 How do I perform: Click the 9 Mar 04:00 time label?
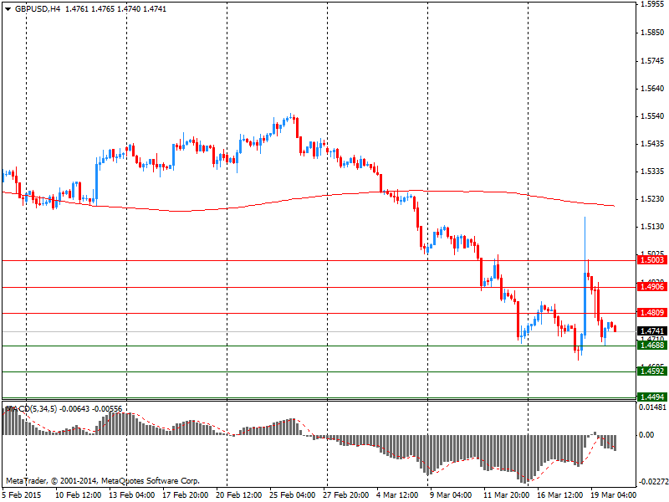coord(451,494)
